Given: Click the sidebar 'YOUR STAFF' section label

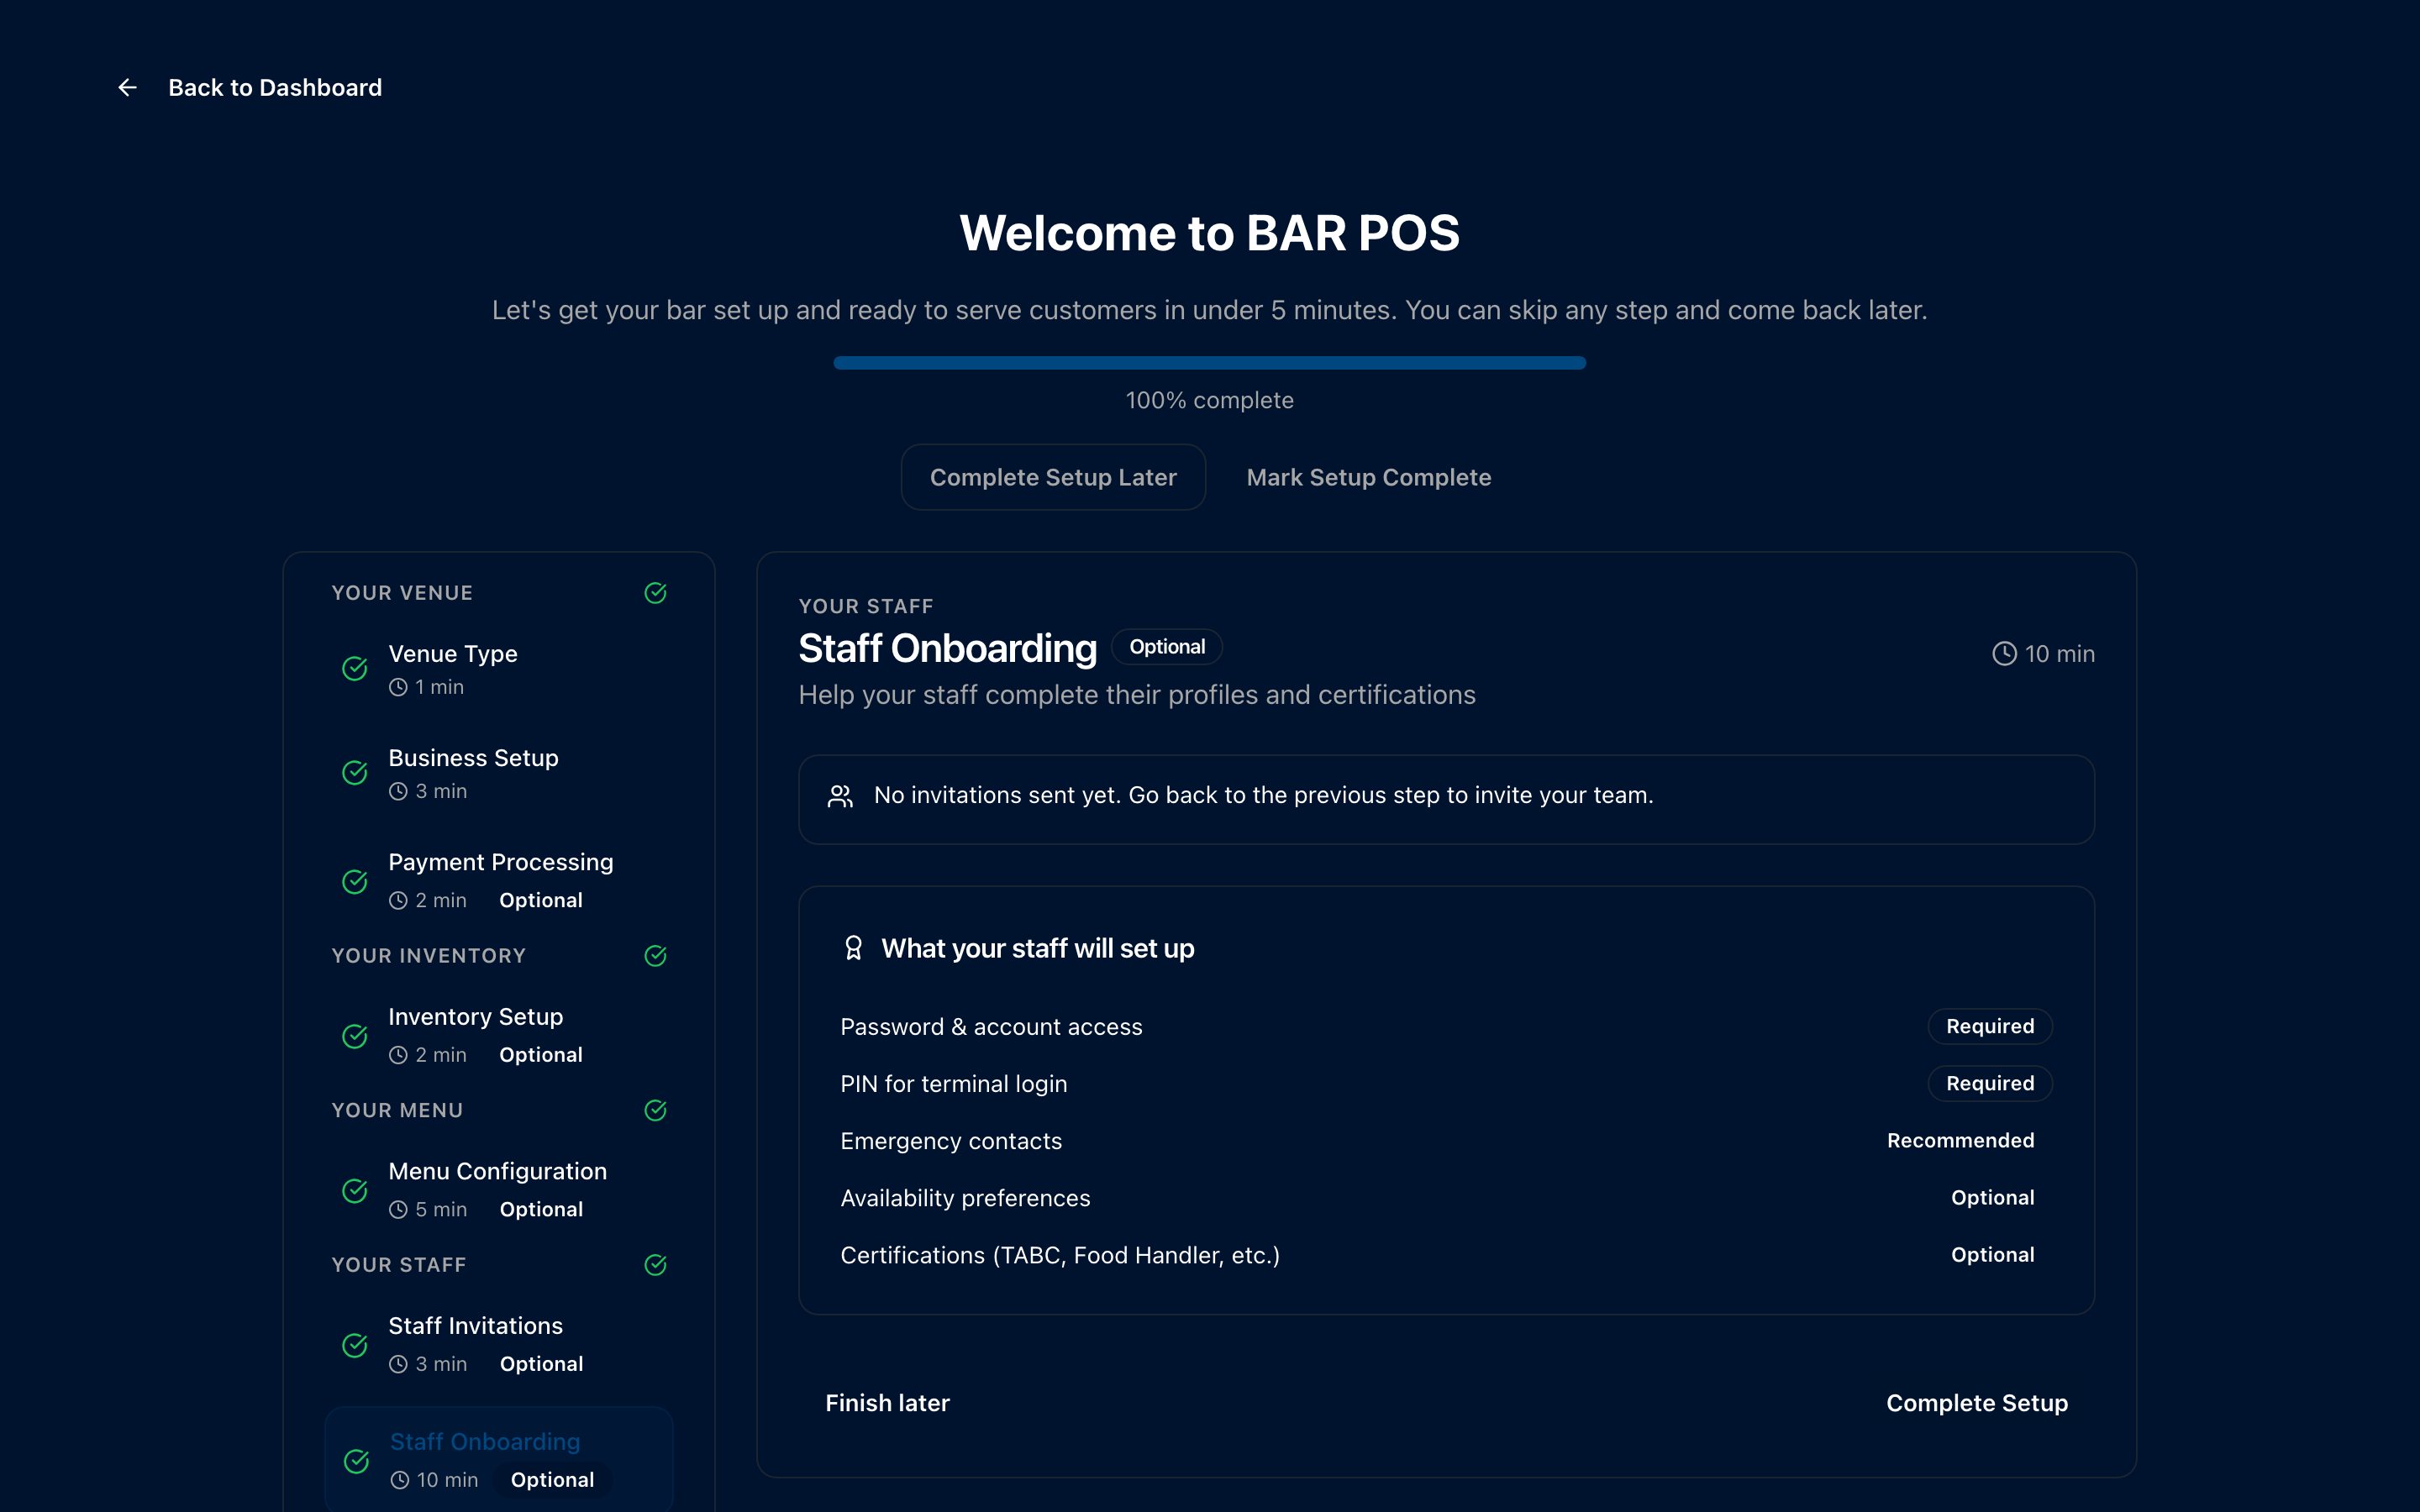Looking at the screenshot, I should pyautogui.click(x=398, y=1265).
